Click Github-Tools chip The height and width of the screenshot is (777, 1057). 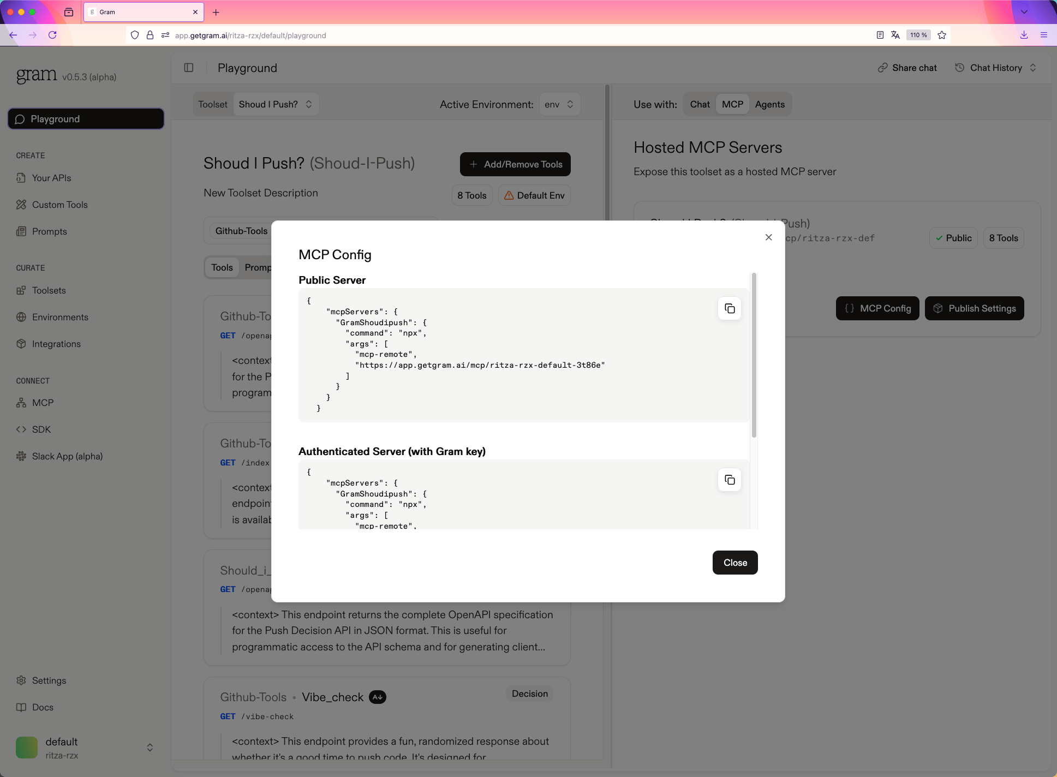coord(241,231)
